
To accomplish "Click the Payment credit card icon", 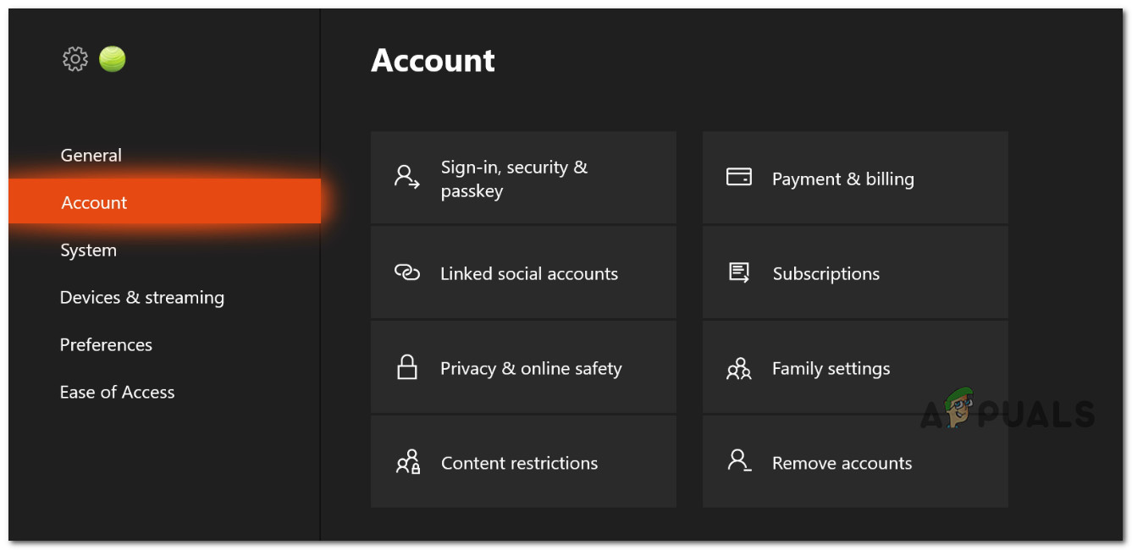I will 739,177.
